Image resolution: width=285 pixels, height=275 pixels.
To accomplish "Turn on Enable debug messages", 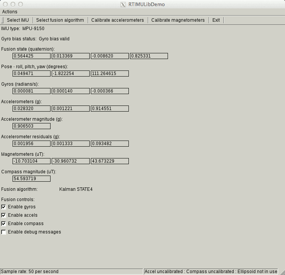I will [x=4, y=232].
